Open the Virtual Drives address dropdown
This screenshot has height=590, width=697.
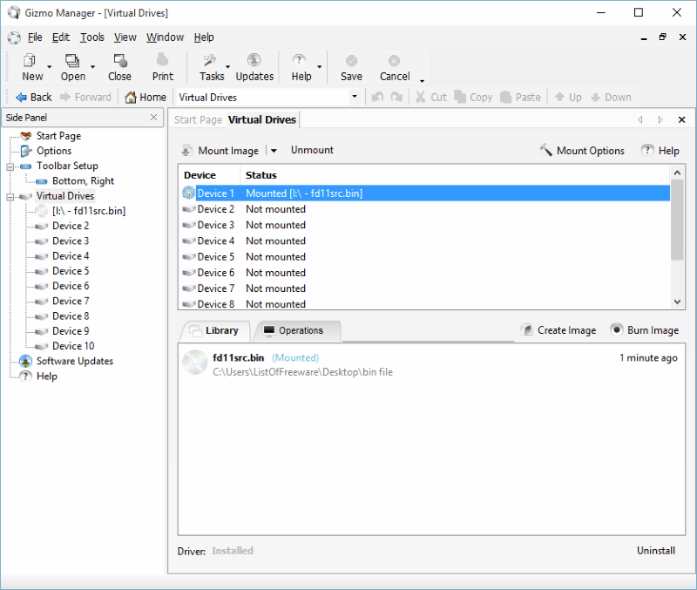pyautogui.click(x=355, y=97)
